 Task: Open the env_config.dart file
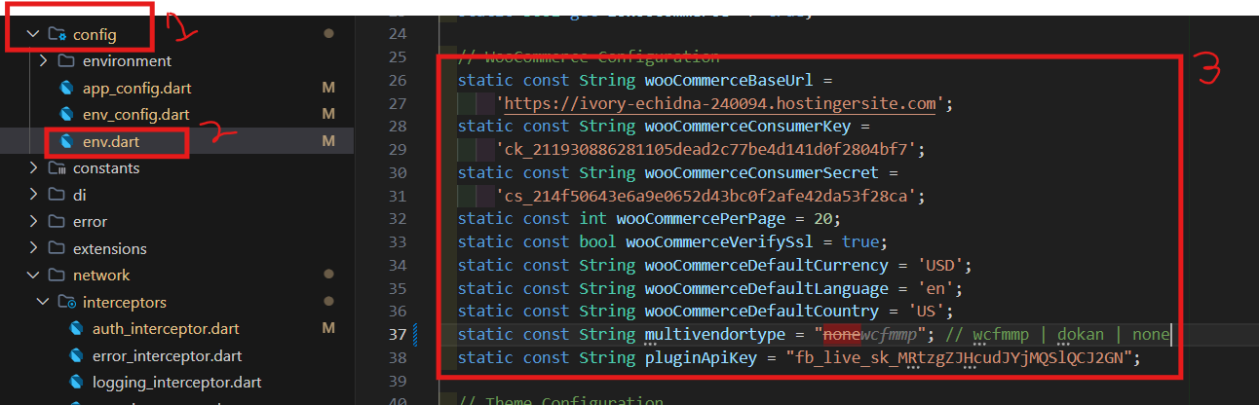coord(135,115)
